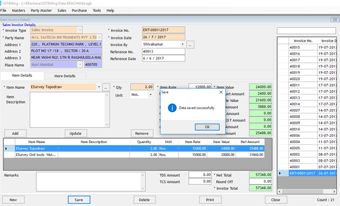Click the Reference No. field
The height and width of the screenshot is (206, 340).
coord(164,51)
